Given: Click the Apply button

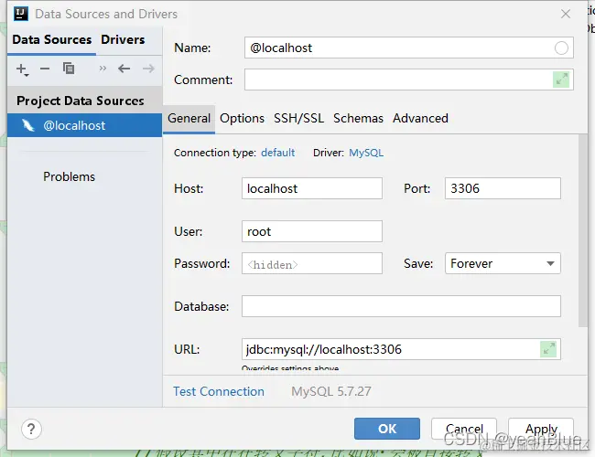Looking at the screenshot, I should pyautogui.click(x=541, y=429).
